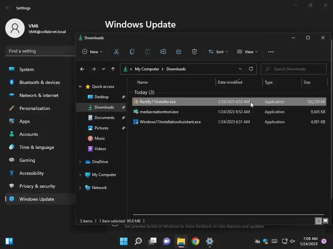Click the Cut scissors icon in Explorer toolbar

click(x=116, y=52)
